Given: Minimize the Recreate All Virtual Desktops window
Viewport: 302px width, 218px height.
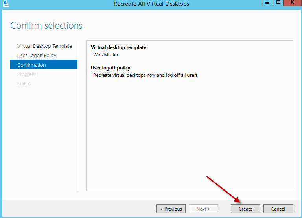Looking at the screenshot, I should (x=267, y=3).
